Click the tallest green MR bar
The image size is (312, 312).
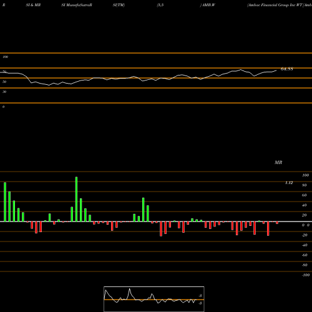76,199
